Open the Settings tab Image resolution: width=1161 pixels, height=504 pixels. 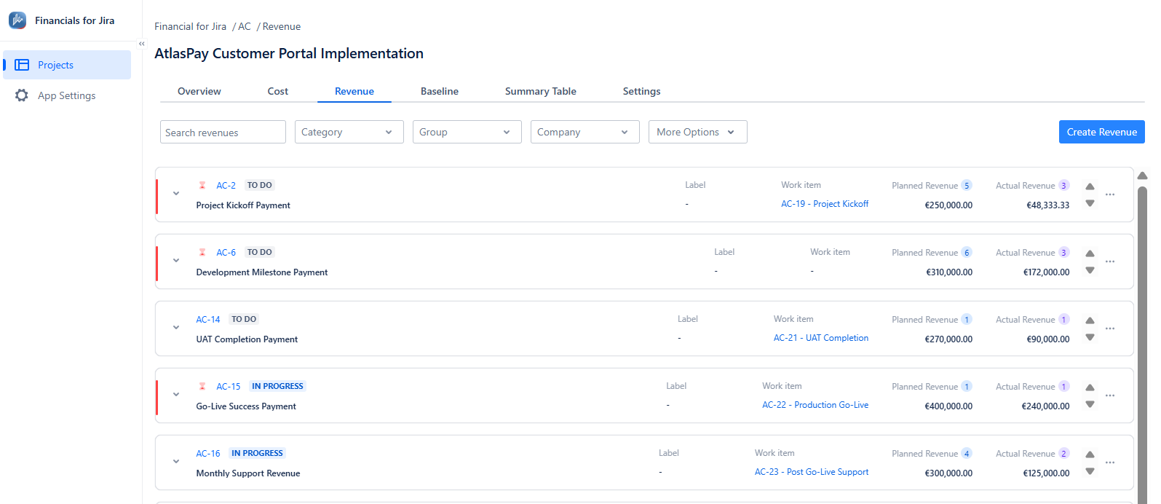642,91
